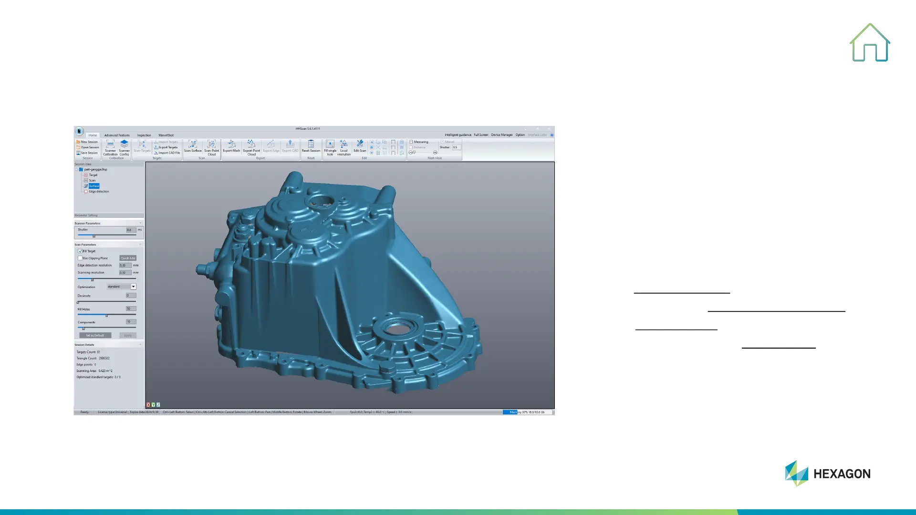Collapse the part-ganggai.hsp tree node
Viewport: 916px width, 515px height.
point(76,169)
